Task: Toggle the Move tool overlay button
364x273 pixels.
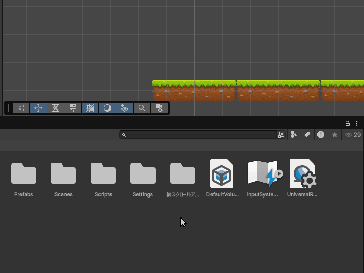Action: coord(38,108)
